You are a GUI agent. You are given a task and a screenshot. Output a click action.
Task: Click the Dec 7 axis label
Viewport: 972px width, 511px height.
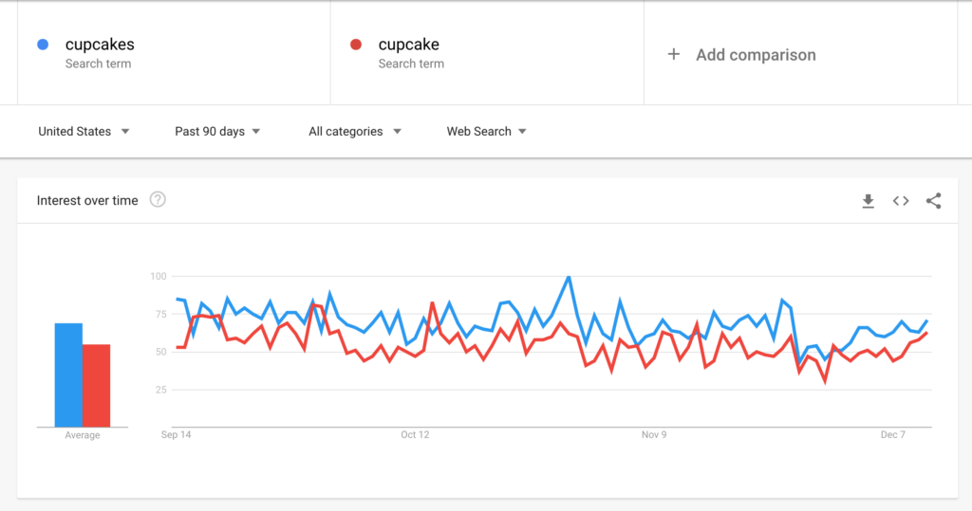(892, 435)
